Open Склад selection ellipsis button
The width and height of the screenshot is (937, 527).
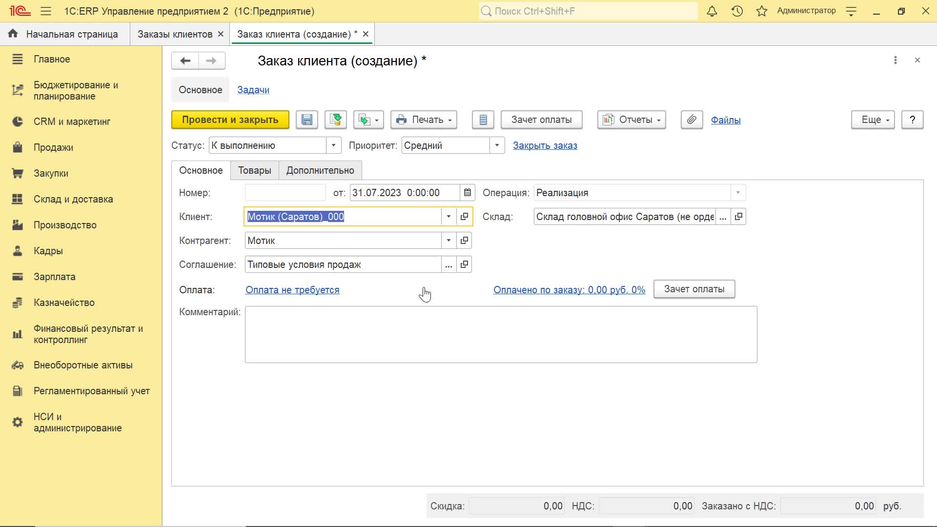(723, 216)
